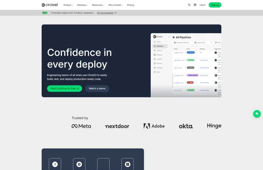Click the green NEW badge

[x=45, y=13]
